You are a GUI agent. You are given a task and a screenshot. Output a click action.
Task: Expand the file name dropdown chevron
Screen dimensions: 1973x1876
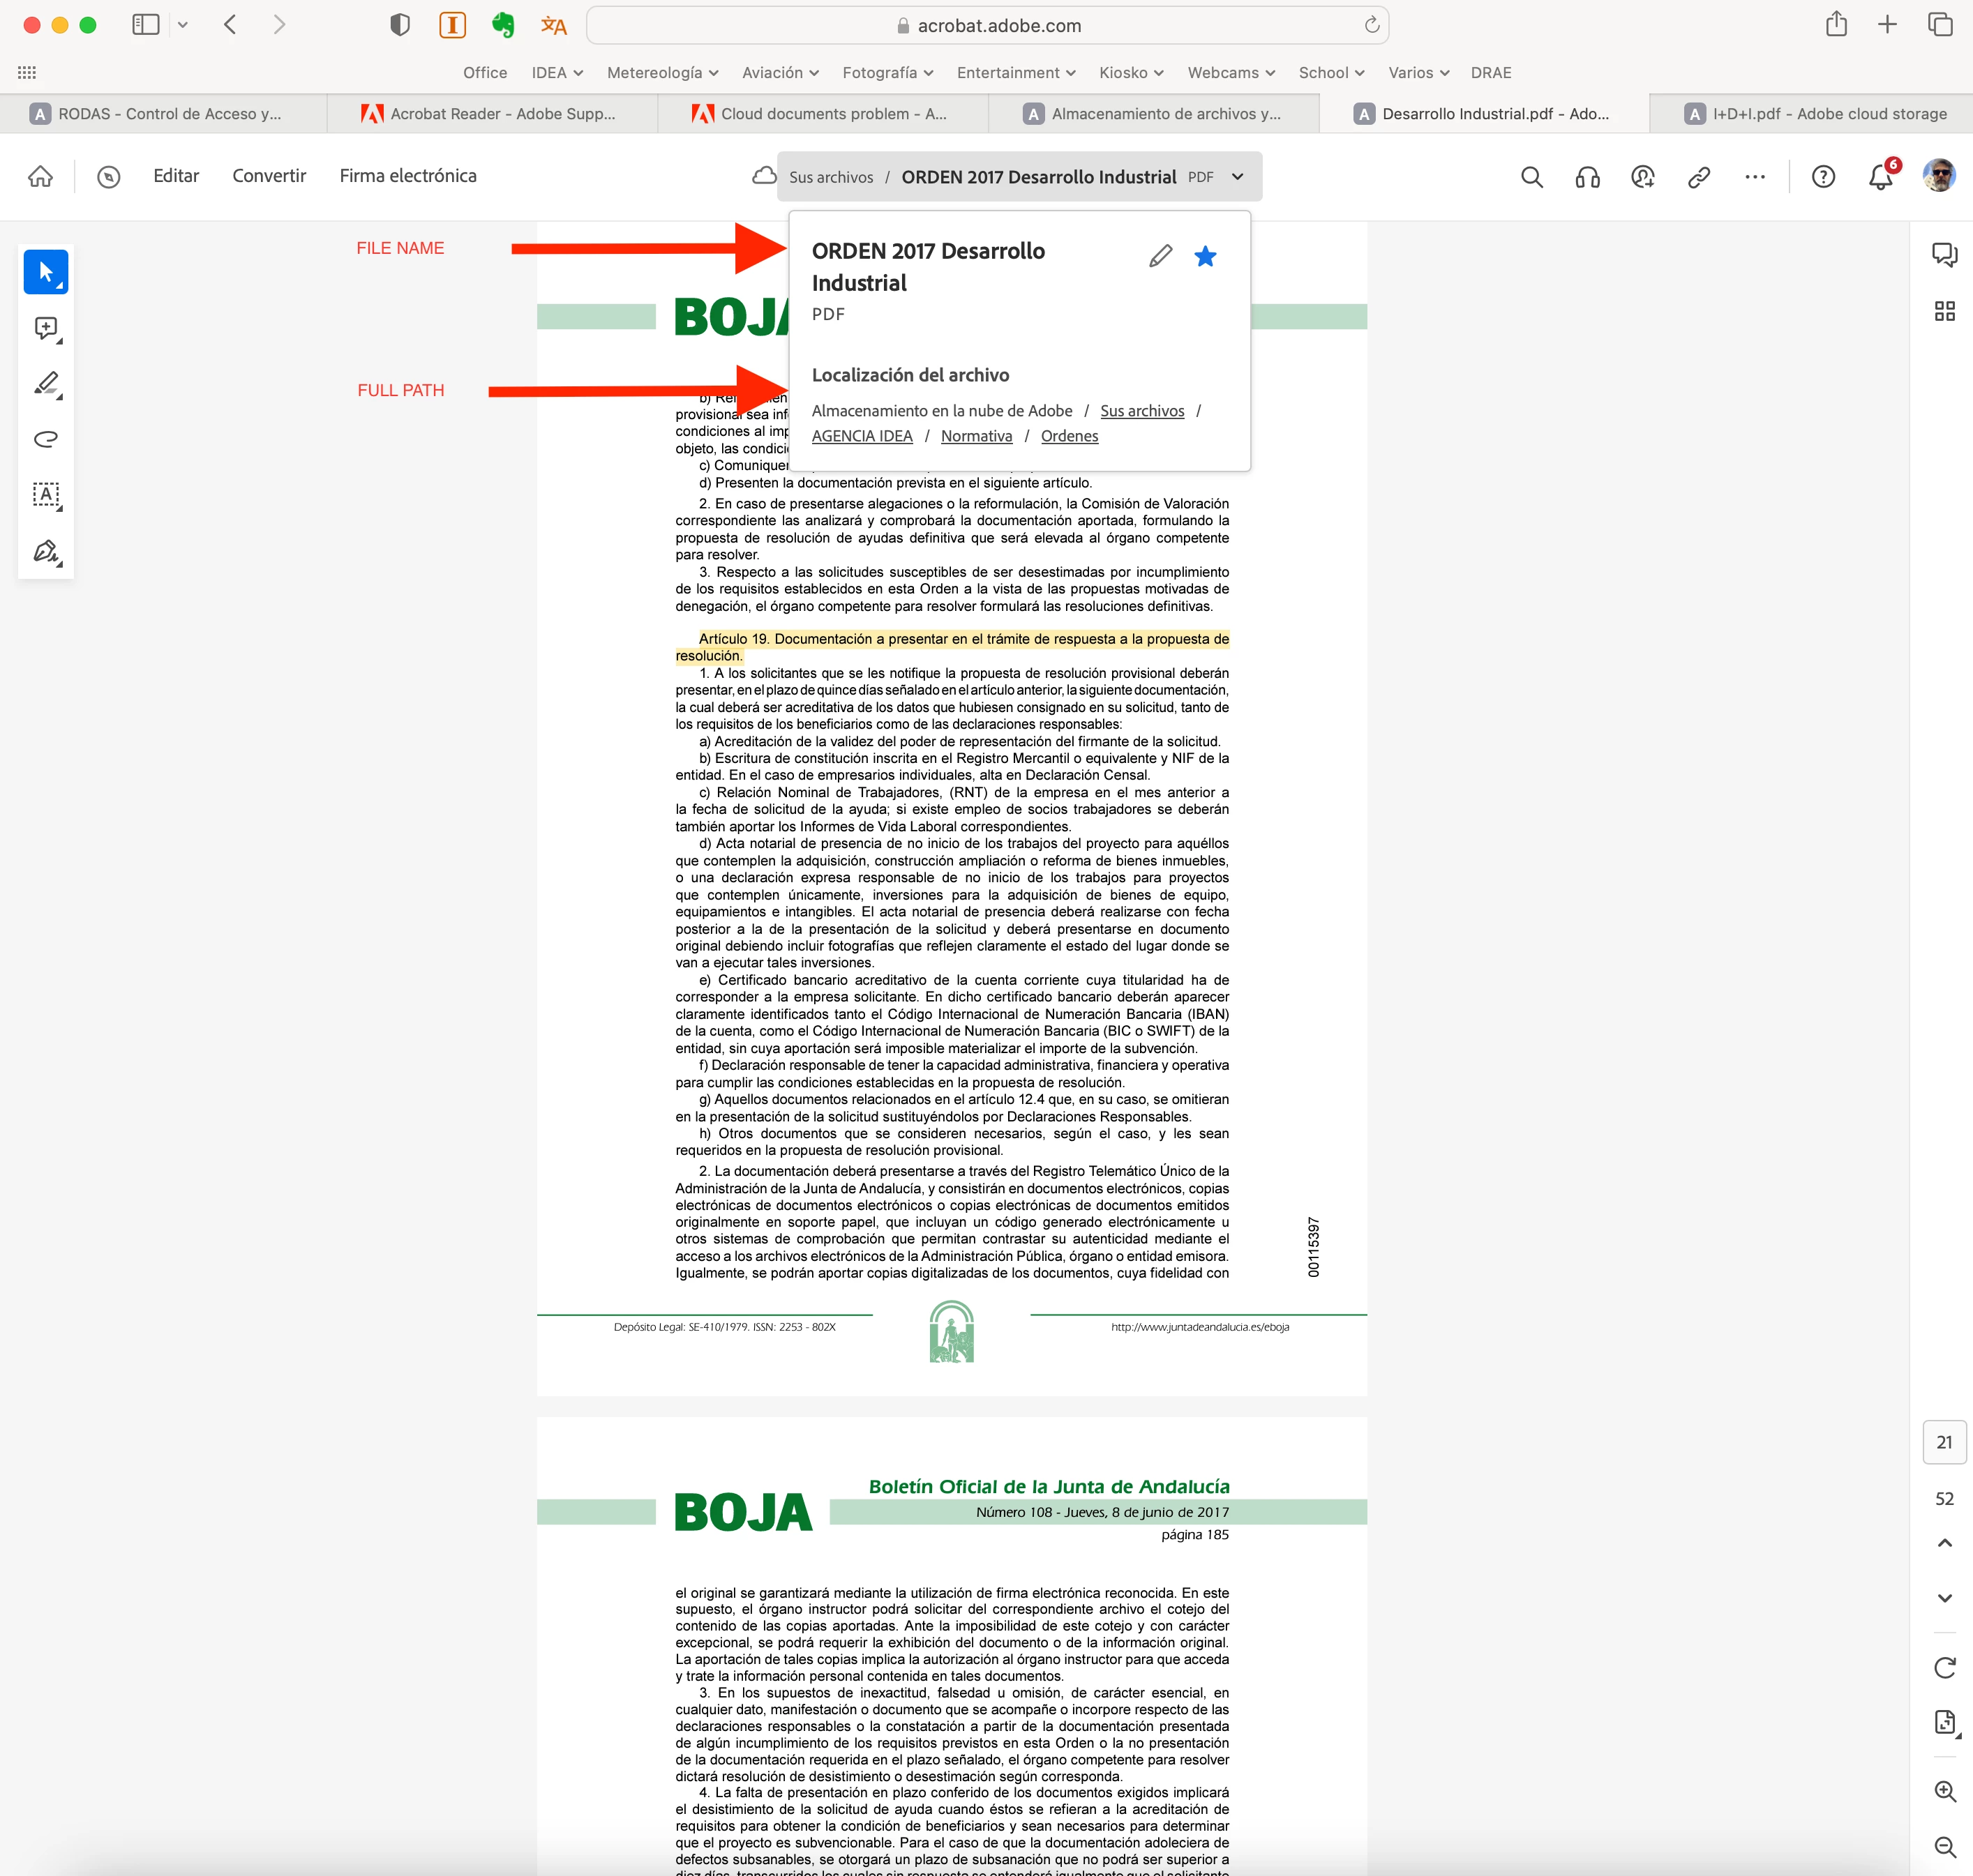point(1238,177)
